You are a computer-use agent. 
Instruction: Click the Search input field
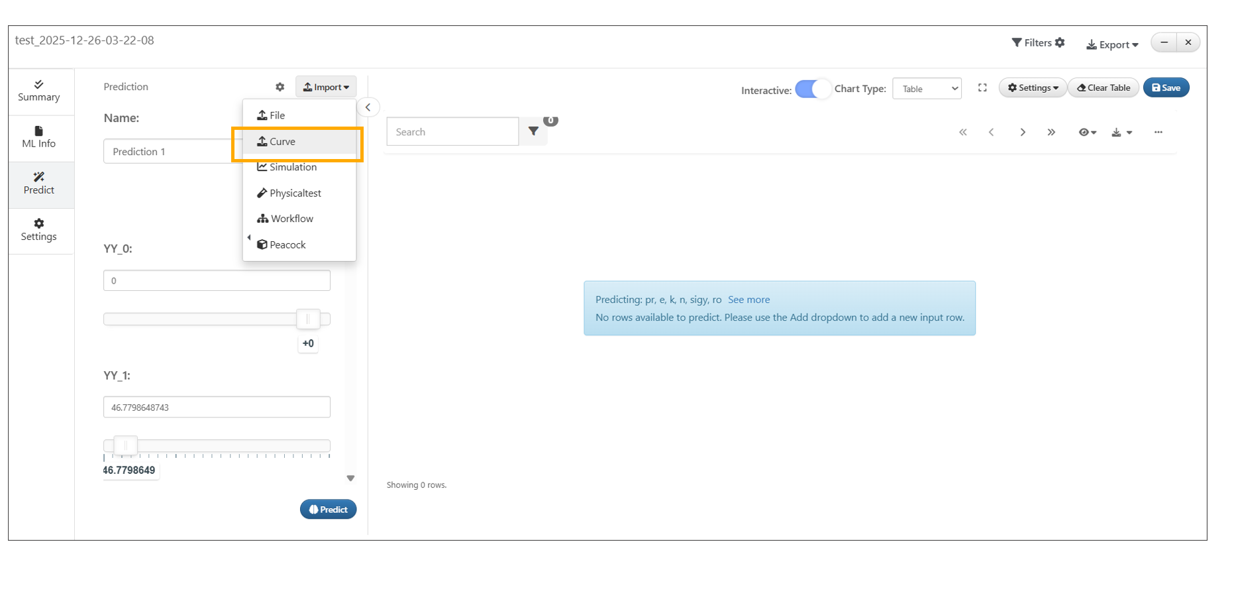coord(452,132)
